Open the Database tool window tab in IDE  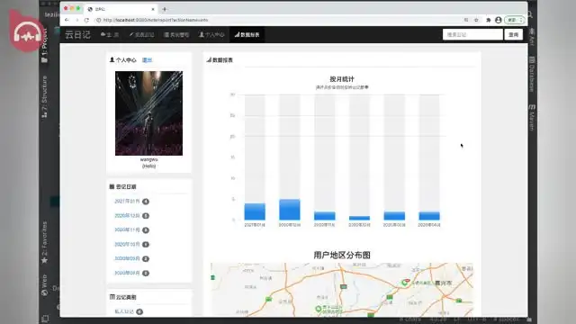click(532, 74)
